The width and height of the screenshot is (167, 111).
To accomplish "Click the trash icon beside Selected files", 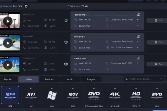I will click(26, 6).
